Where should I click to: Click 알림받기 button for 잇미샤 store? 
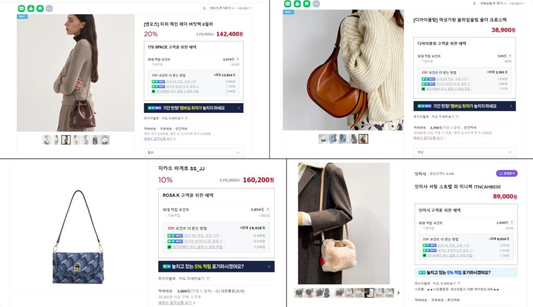click(506, 173)
